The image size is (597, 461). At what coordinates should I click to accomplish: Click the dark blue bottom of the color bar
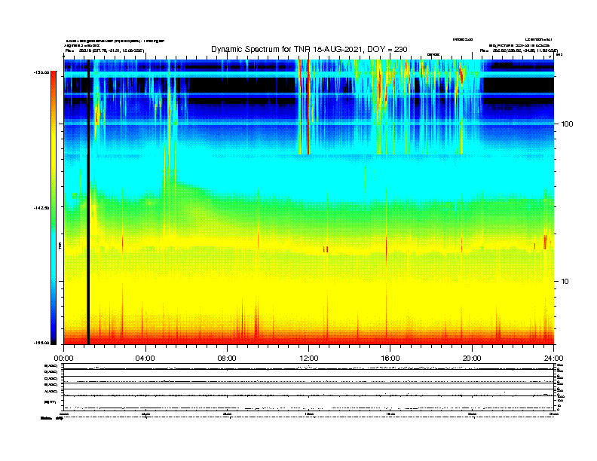click(54, 333)
